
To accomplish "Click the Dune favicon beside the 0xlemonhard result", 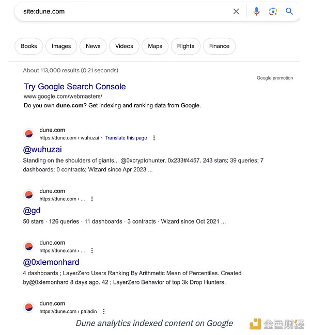I will (x=29, y=247).
